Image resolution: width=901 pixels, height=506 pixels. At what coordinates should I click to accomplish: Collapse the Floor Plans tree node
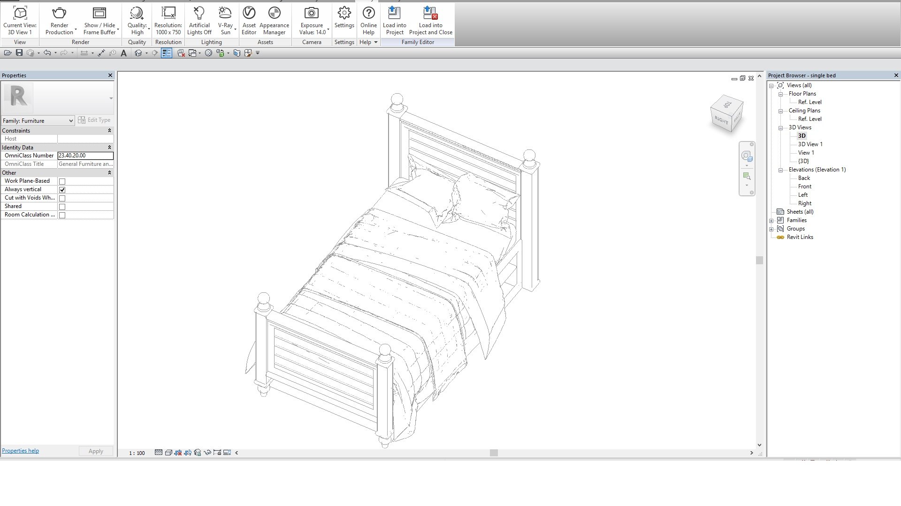[781, 94]
